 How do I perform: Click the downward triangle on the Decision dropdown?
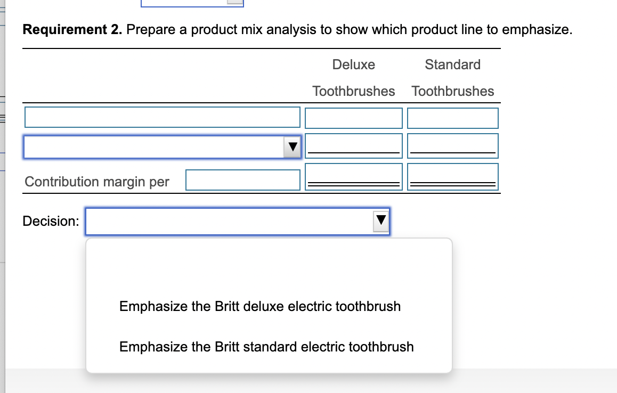click(x=380, y=221)
